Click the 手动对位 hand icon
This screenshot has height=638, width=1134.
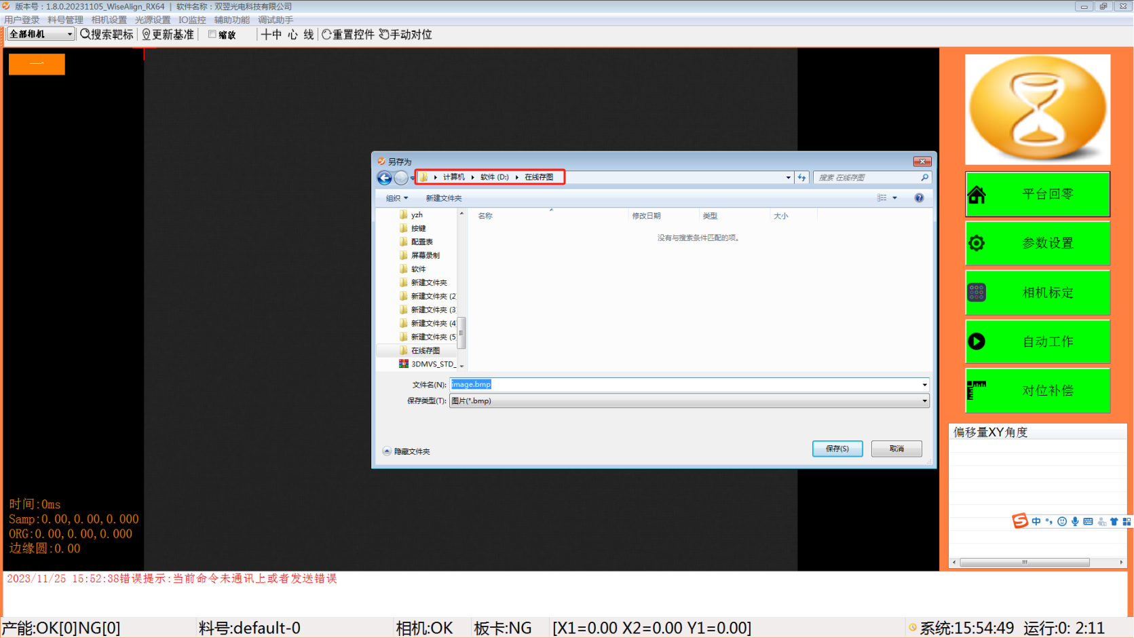[384, 35]
